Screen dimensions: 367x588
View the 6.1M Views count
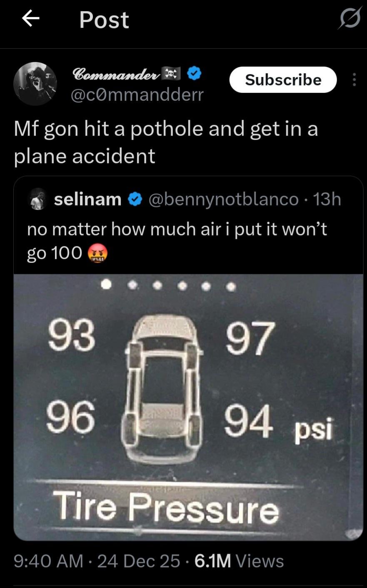(239, 561)
